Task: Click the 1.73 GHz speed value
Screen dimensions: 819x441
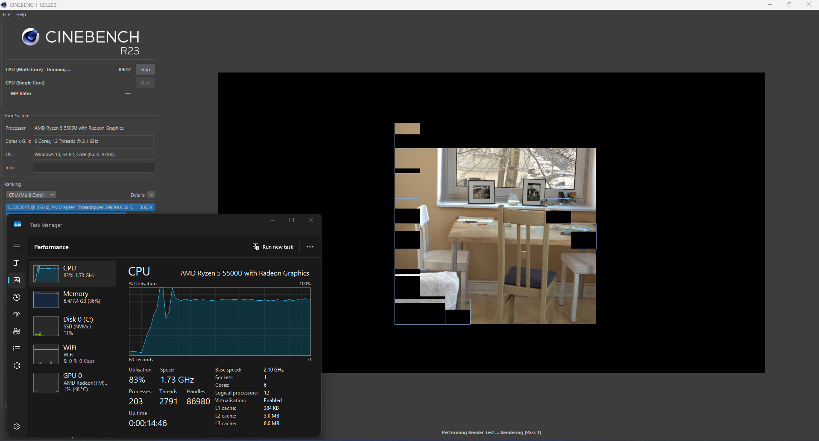Action: pyautogui.click(x=177, y=380)
